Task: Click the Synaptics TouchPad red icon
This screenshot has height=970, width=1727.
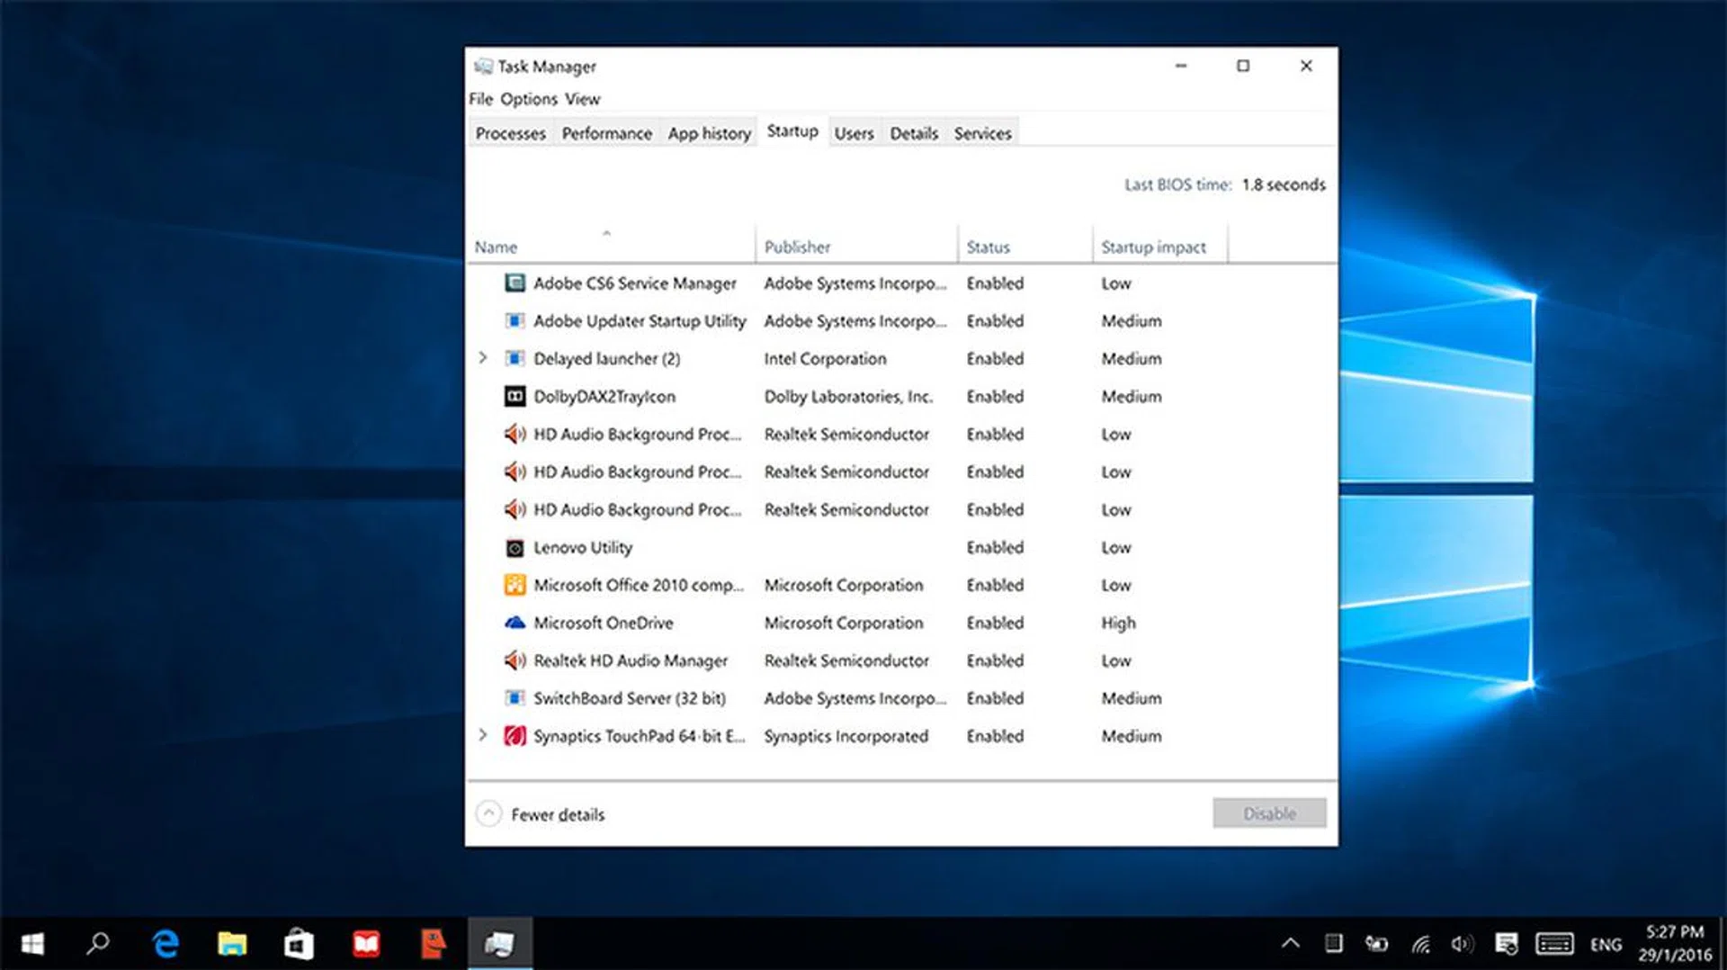Action: [x=515, y=736]
